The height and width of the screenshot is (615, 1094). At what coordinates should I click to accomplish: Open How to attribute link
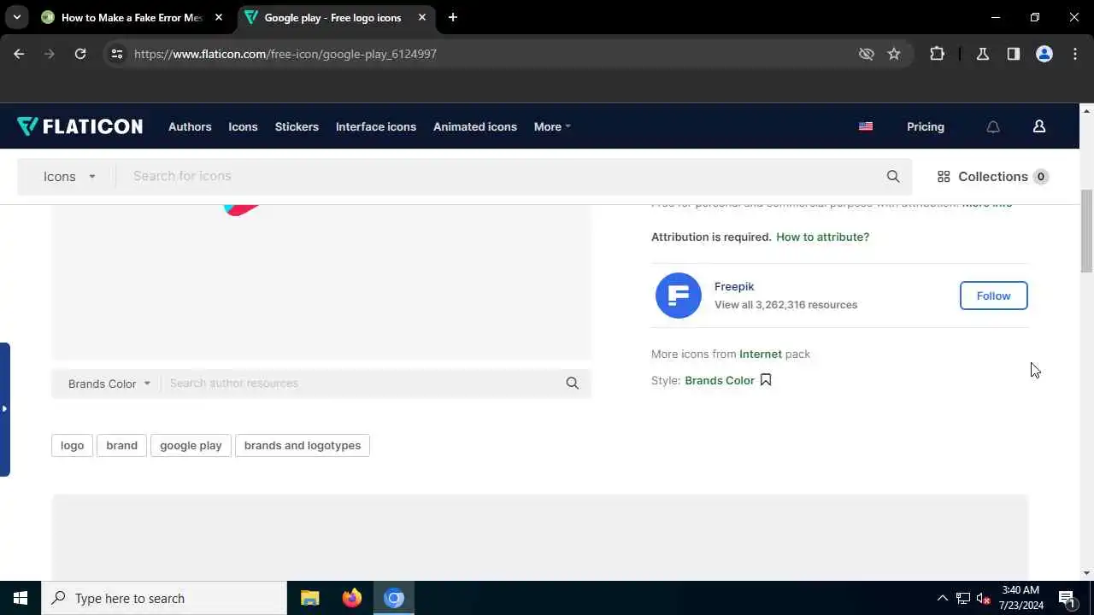(822, 237)
